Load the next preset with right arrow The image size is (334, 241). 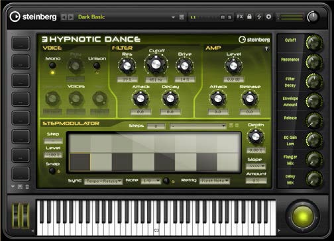[71, 17]
